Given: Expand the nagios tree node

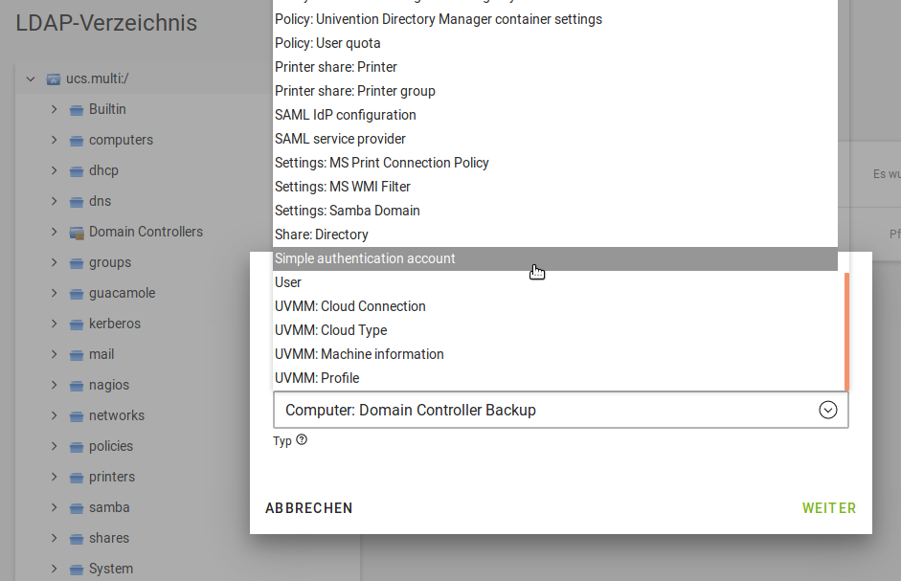Looking at the screenshot, I should [x=54, y=385].
